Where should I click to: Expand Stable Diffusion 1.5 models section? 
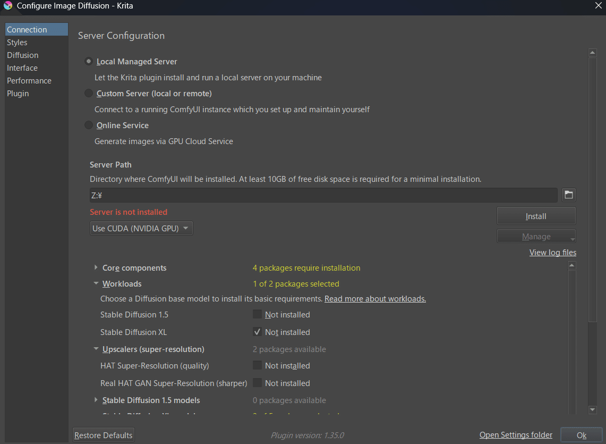(x=96, y=400)
